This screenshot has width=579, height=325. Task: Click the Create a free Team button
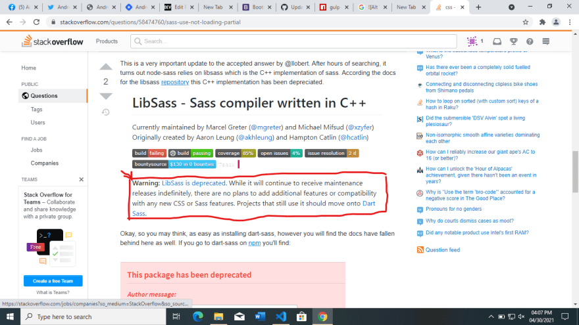[x=53, y=281]
